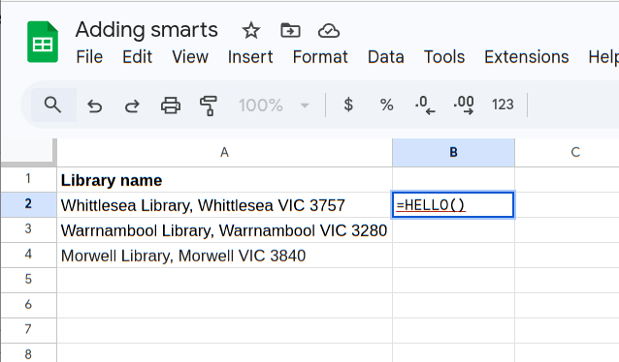Activate the paint format roller
This screenshot has height=362, width=619.
[209, 106]
